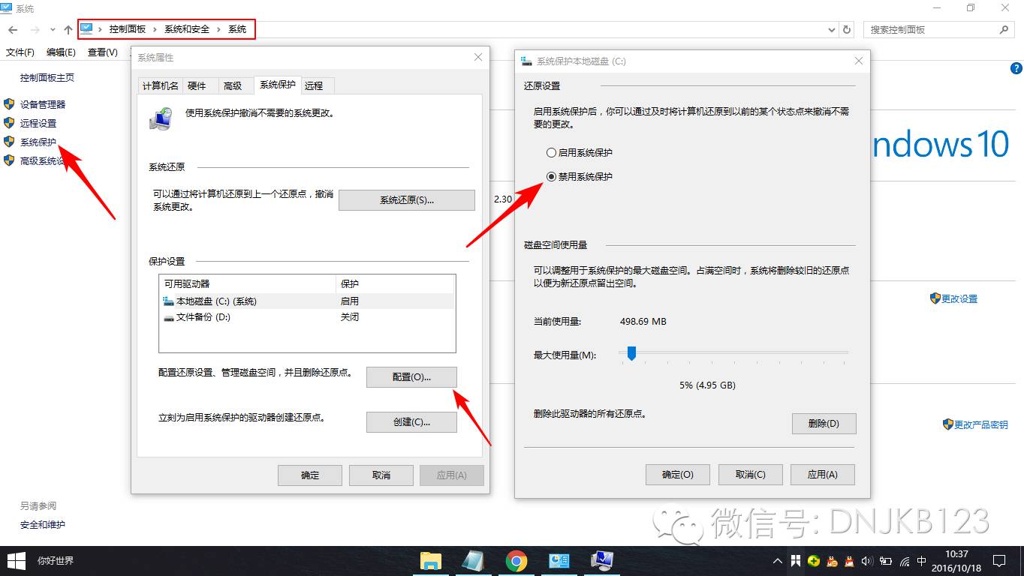Click 更改产品密钥 link
The height and width of the screenshot is (576, 1024).
point(981,424)
